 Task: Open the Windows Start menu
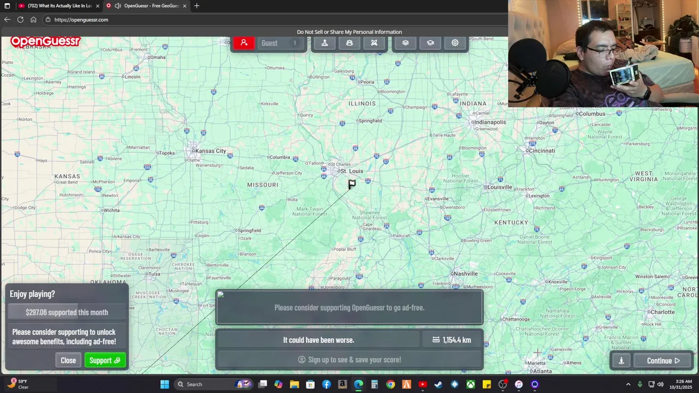pos(164,384)
